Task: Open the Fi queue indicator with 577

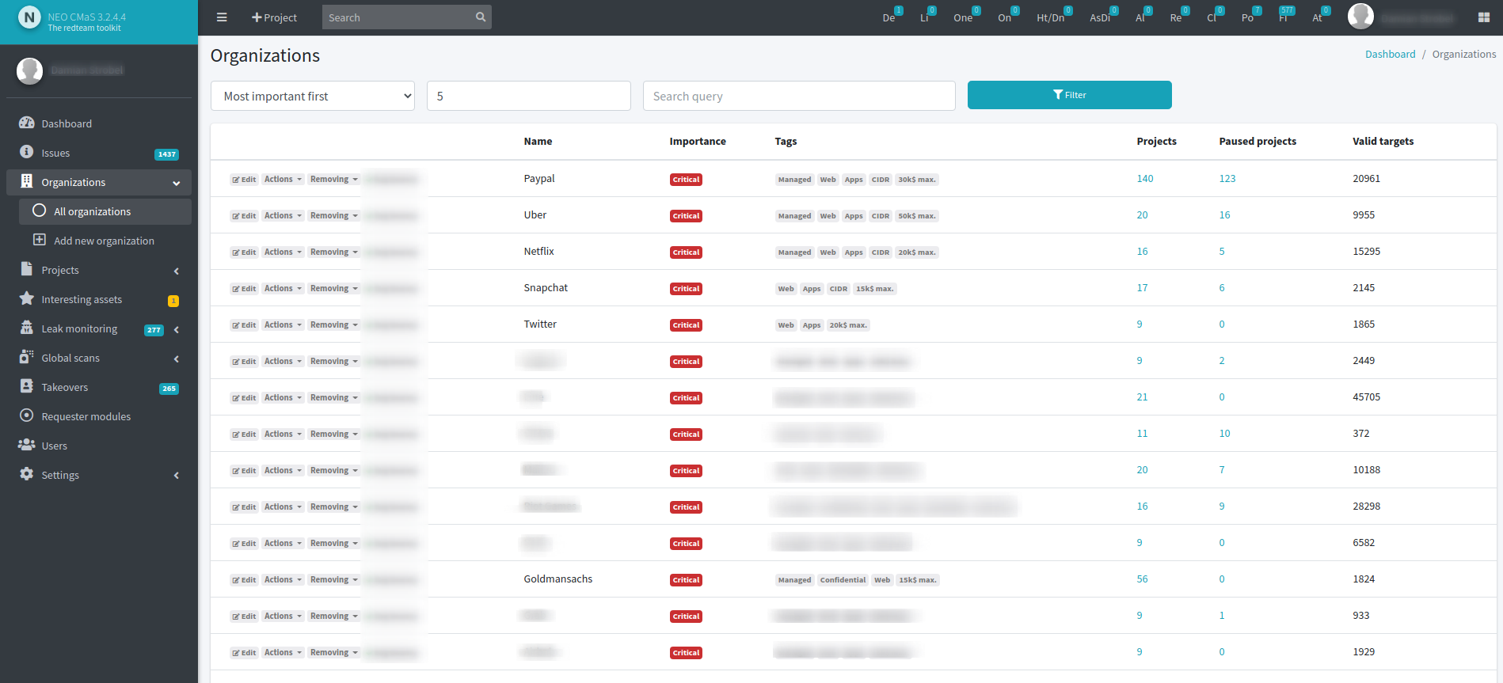Action: pos(1287,16)
